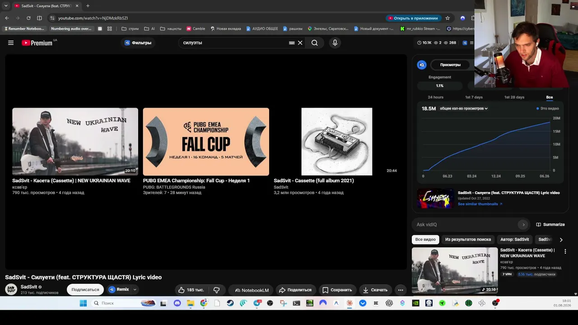Open the apps grid icon in bookmarks bar
Screen dimensions: 578x325
tap(109, 28)
